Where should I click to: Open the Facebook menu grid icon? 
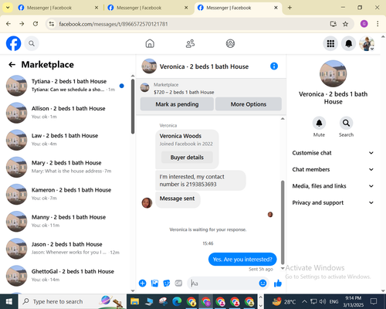330,43
